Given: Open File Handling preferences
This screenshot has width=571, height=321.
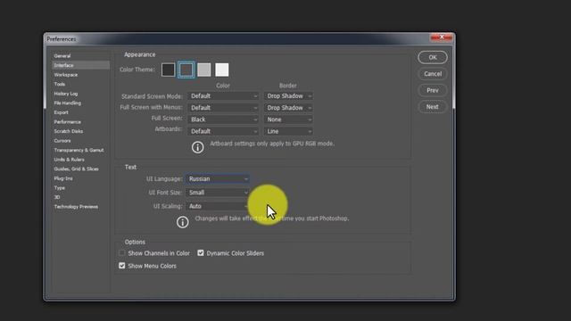Looking at the screenshot, I should [81, 103].
